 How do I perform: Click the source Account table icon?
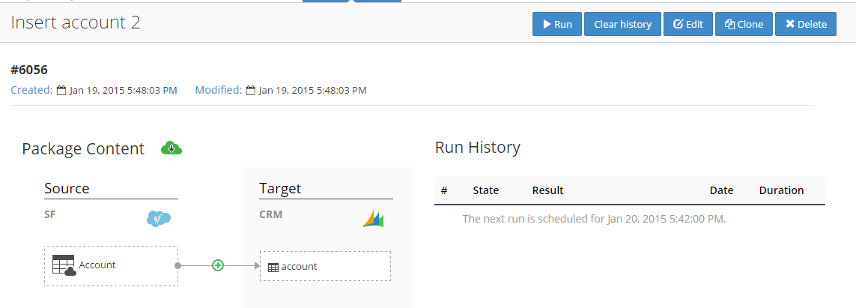click(x=64, y=265)
